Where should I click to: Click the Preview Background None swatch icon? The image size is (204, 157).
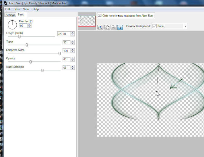(x=154, y=26)
